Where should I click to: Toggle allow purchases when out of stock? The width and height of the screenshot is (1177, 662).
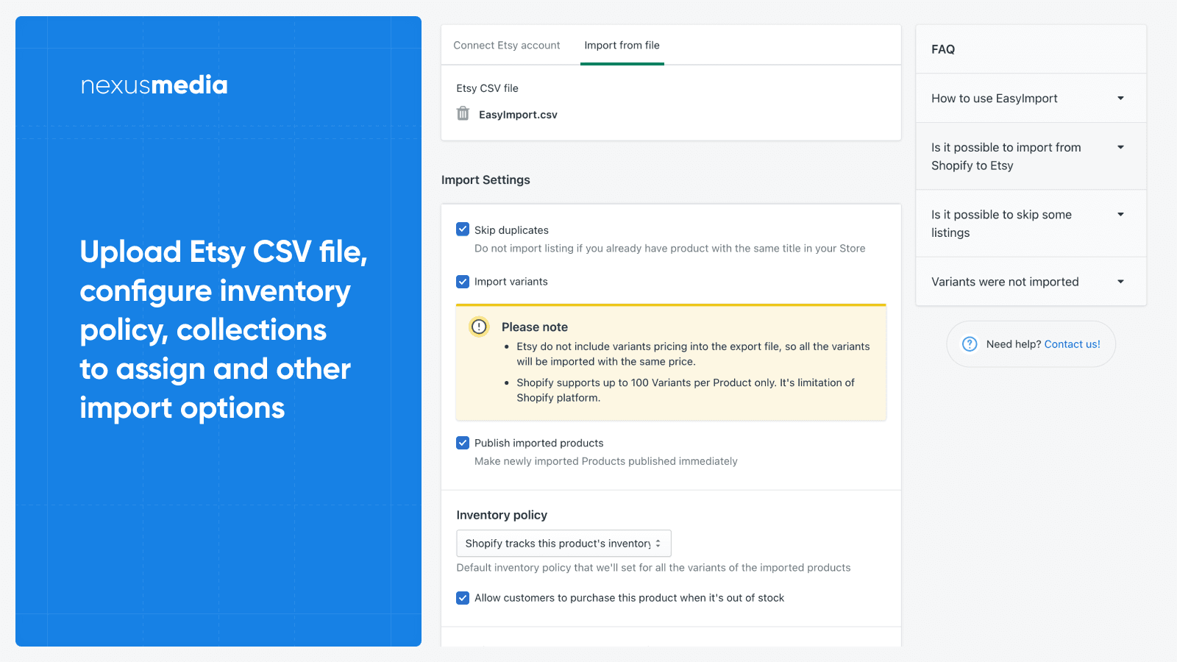pyautogui.click(x=463, y=598)
